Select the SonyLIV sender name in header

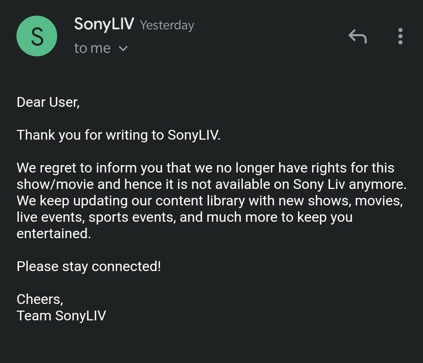(x=104, y=24)
